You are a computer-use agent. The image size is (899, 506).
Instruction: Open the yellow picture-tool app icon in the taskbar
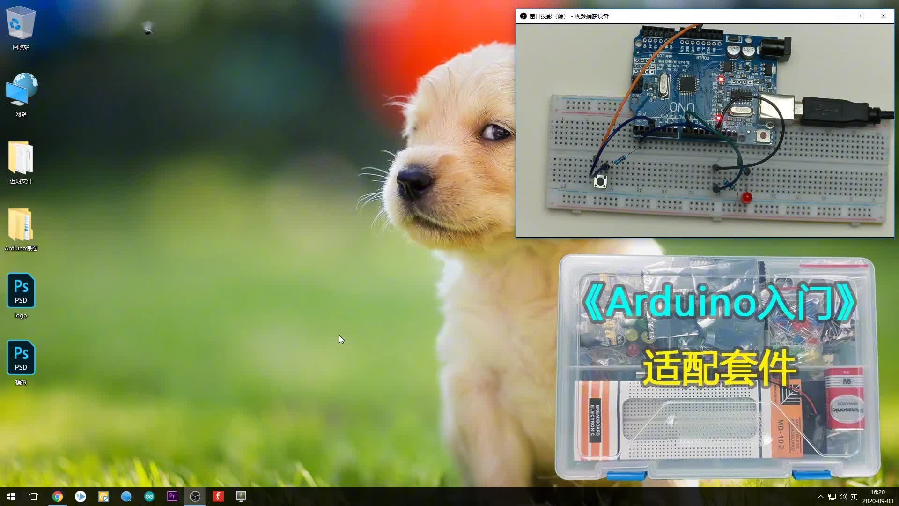point(103,497)
